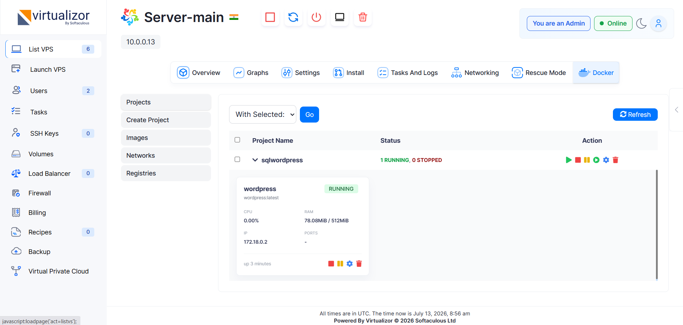Stop the Server-main VPS with the square icon

click(x=270, y=17)
